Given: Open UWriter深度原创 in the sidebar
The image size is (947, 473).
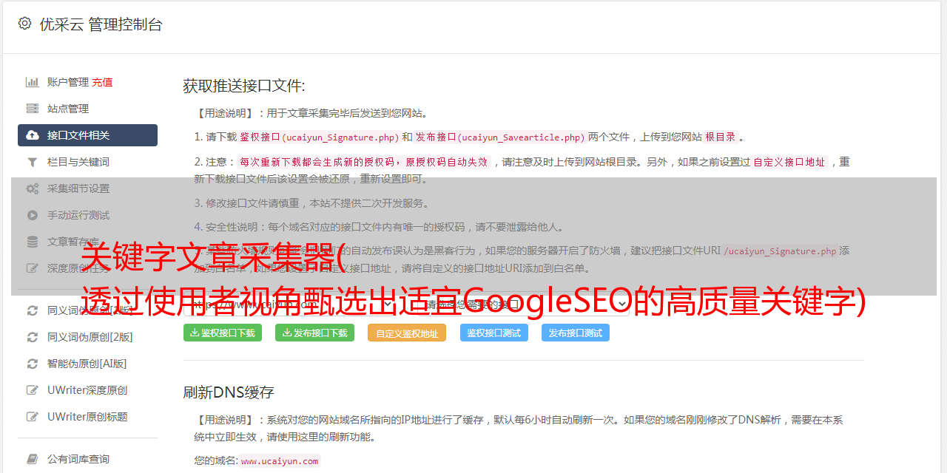Looking at the screenshot, I should [87, 390].
